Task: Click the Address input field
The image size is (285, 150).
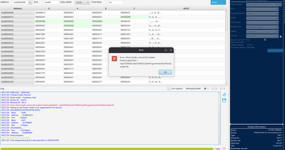Action: click(20, 2)
